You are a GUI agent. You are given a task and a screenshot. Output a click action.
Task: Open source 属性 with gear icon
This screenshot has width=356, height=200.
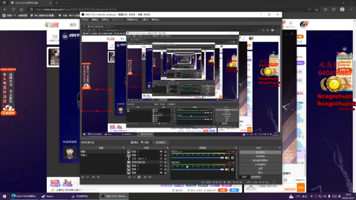tap(134, 142)
